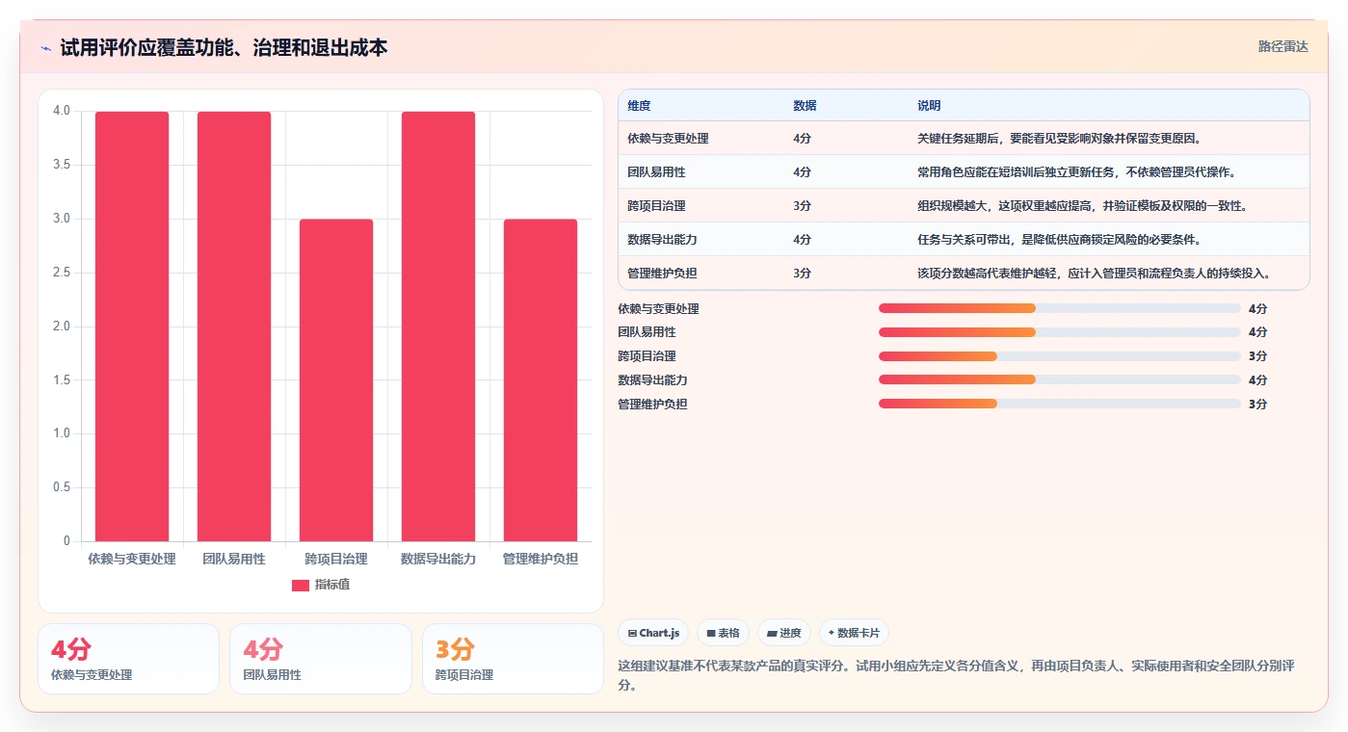Image resolution: width=1348 pixels, height=732 pixels.
Task: Click the 依赖与变更处理 progress bar
Action: [x=1059, y=308]
